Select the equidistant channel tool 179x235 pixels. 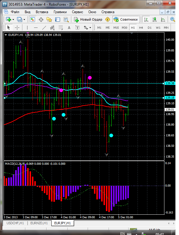click(x=52, y=28)
